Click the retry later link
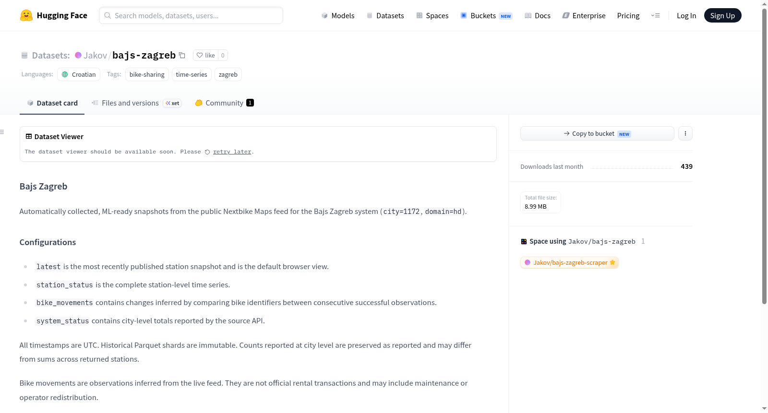Viewport: 768px width, 413px height. click(x=232, y=152)
